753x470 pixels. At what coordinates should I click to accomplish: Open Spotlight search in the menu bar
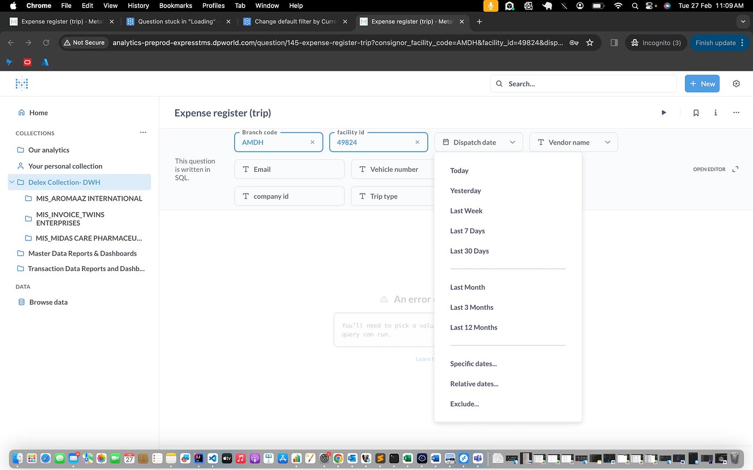point(635,5)
